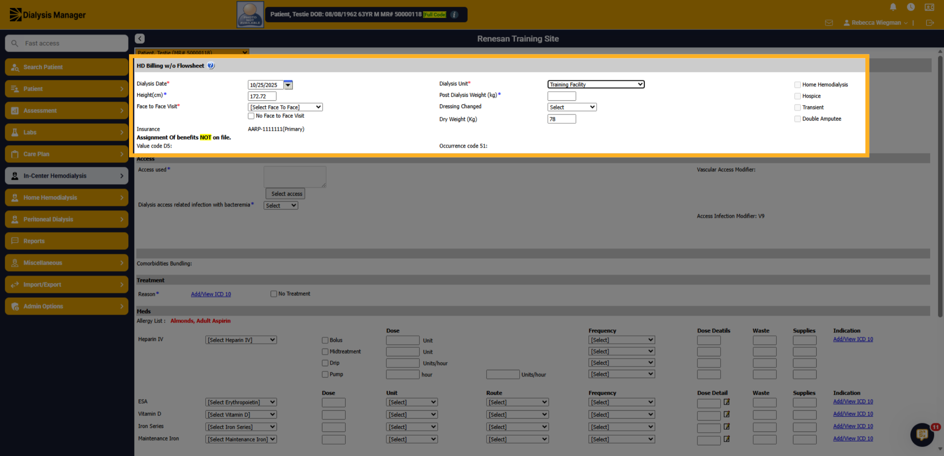Check the Home Hemodialysis checkbox
Screen dimensions: 944x456
797,85
